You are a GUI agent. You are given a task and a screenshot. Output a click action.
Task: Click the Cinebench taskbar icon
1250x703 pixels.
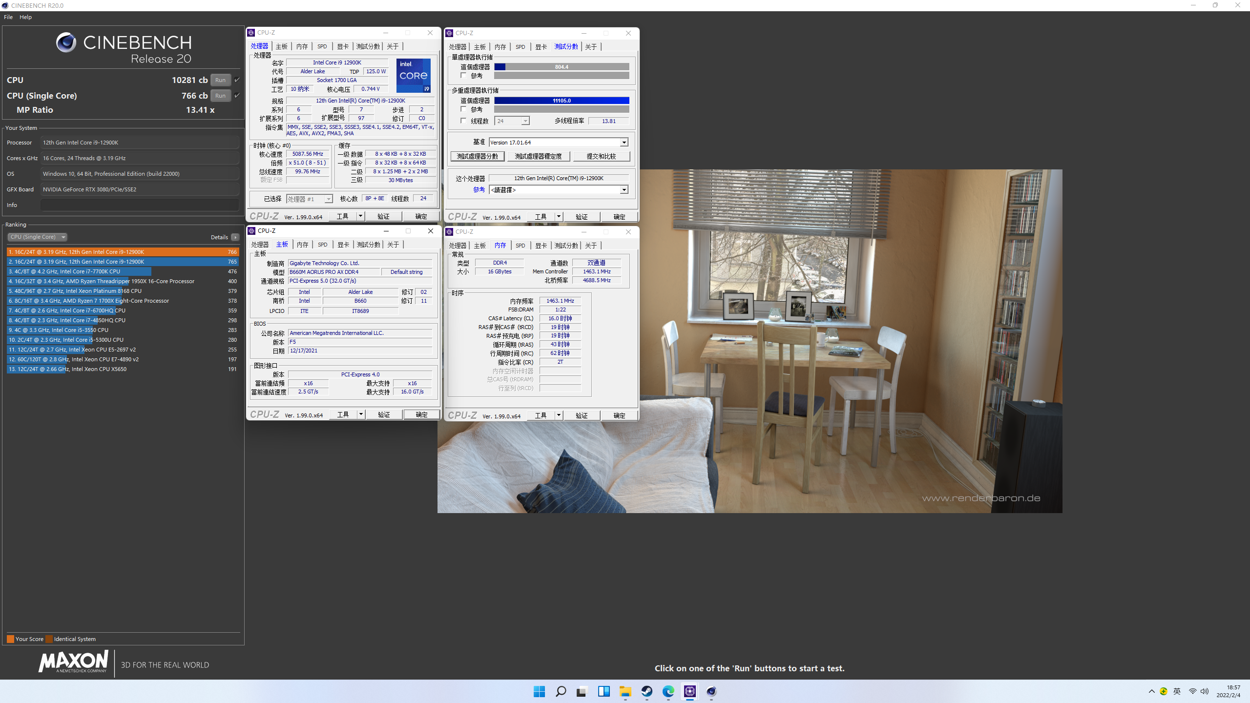[711, 691]
